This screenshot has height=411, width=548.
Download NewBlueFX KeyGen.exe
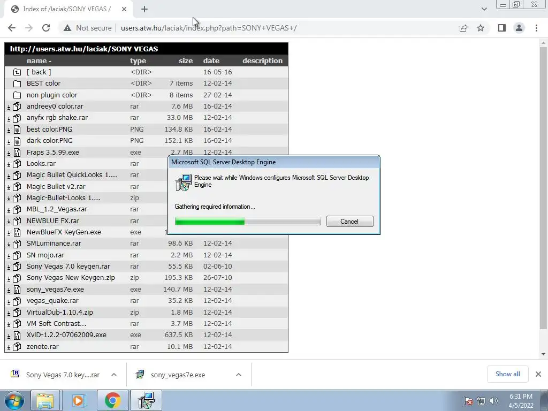(x=64, y=232)
